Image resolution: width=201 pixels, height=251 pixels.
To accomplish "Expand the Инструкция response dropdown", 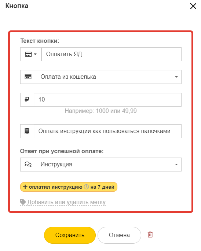I will click(x=109, y=165).
